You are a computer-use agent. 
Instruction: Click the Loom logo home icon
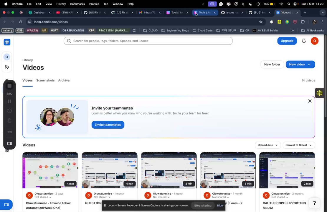[x=7, y=42]
